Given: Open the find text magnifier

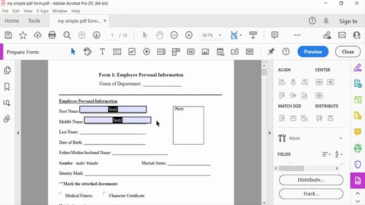Looking at the screenshot, I should pos(67,35).
